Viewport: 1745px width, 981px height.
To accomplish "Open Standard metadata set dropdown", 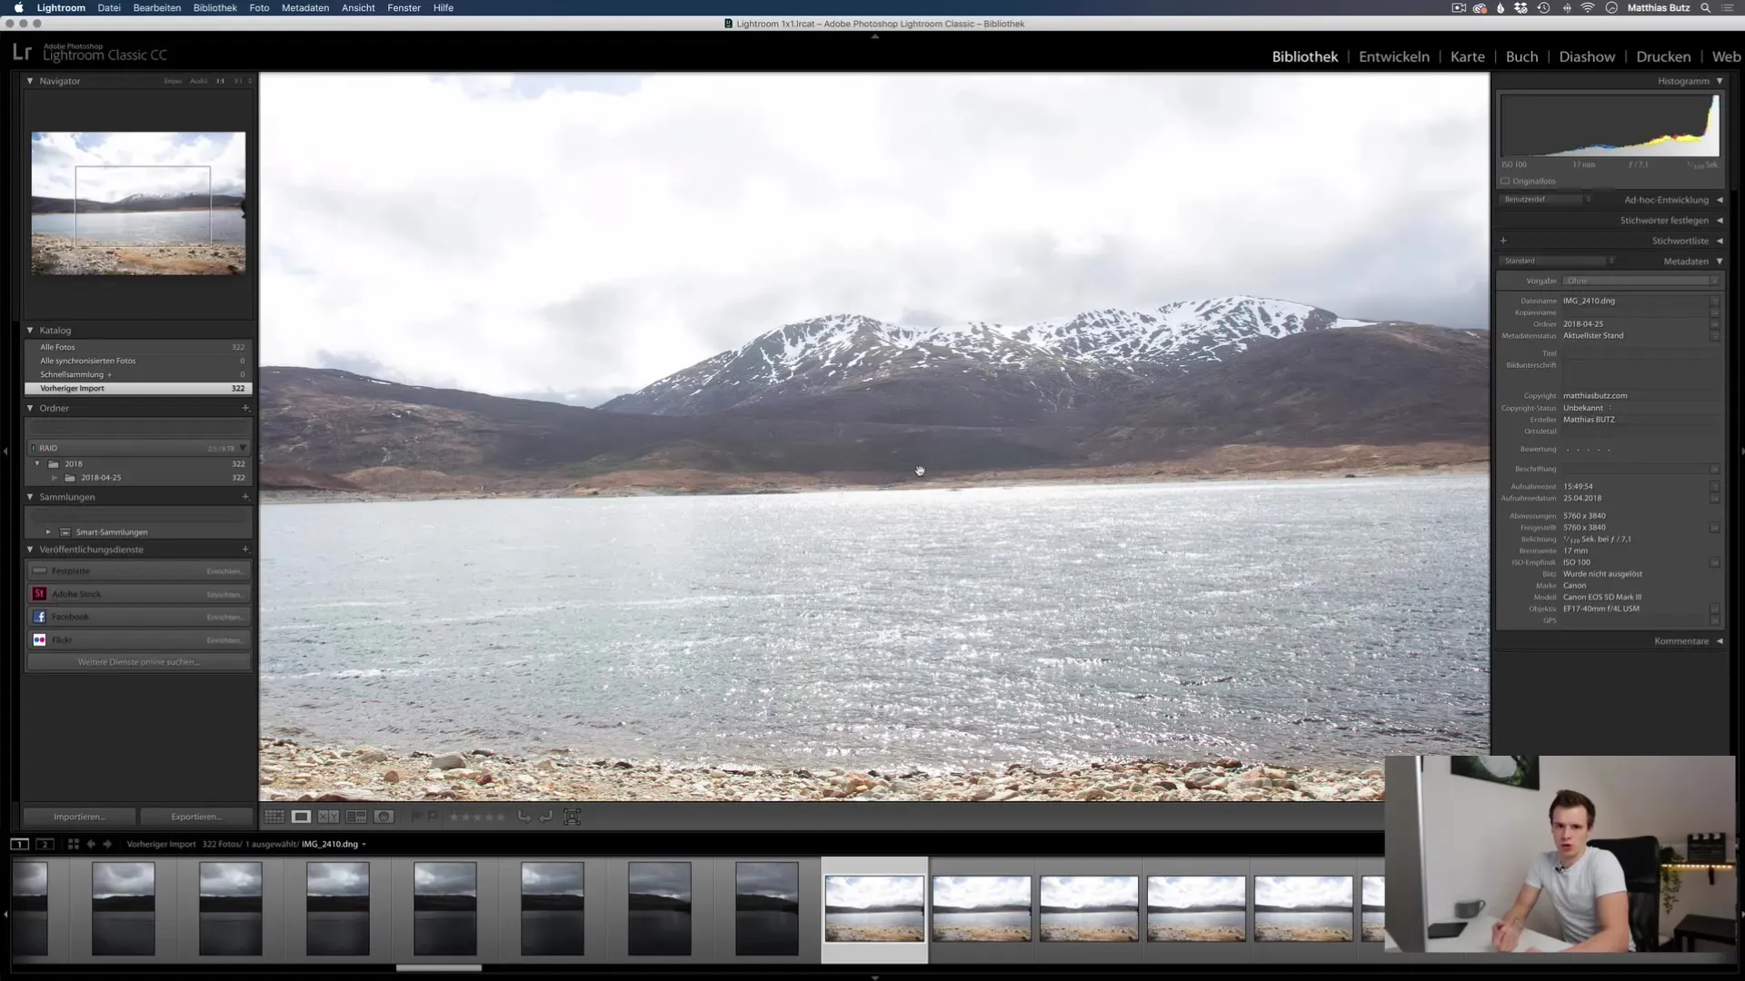I will click(x=1558, y=261).
